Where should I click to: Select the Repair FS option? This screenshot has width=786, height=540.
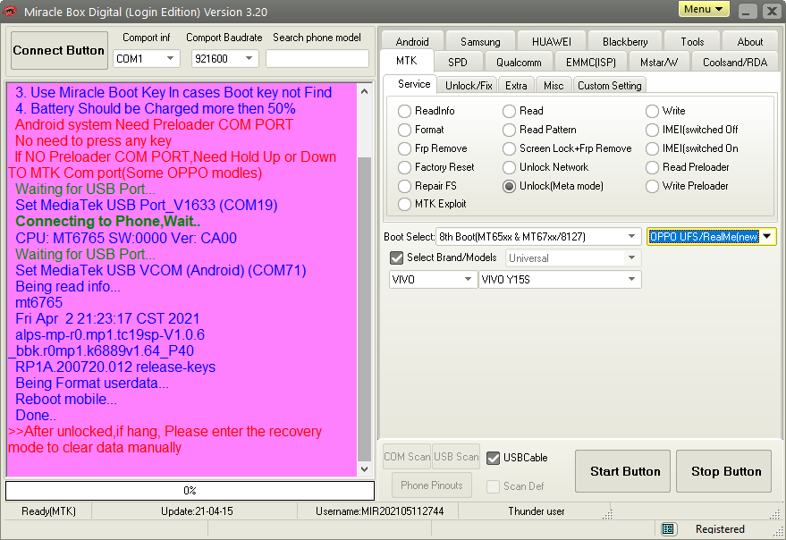point(404,186)
